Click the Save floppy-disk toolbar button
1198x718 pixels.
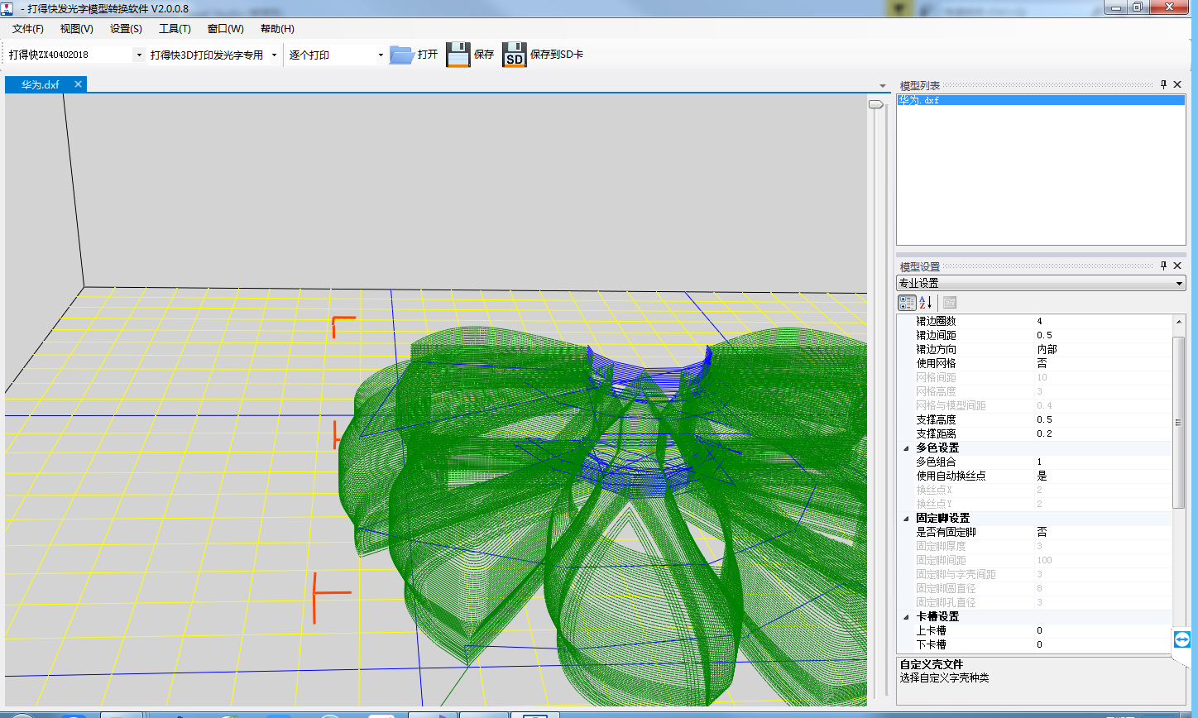click(470, 55)
